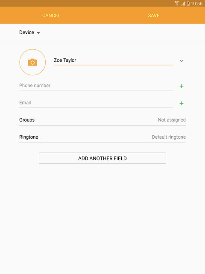Edit the Zoe Taylor name field
This screenshot has height=274, width=205.
[x=113, y=60]
